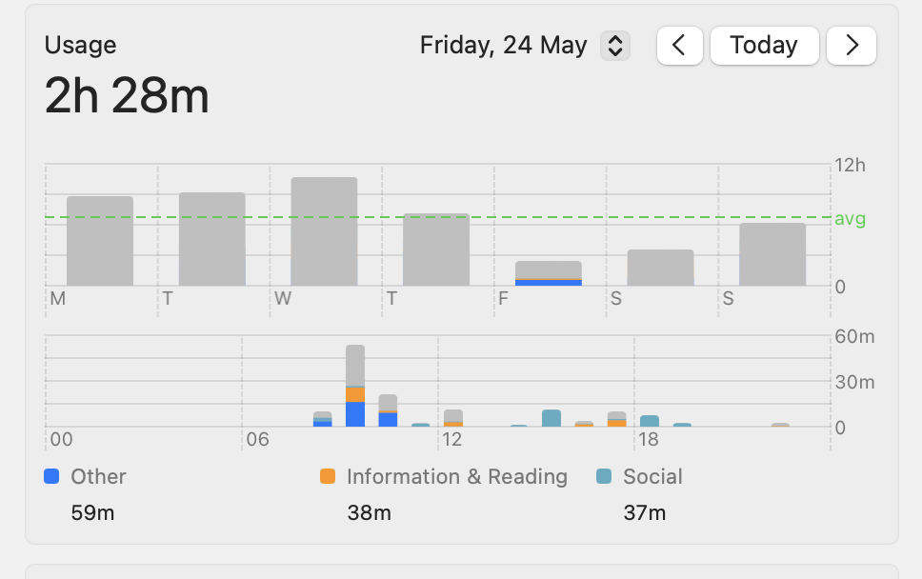The width and height of the screenshot is (922, 579).
Task: Click the green avg line label
Action: [850, 219]
